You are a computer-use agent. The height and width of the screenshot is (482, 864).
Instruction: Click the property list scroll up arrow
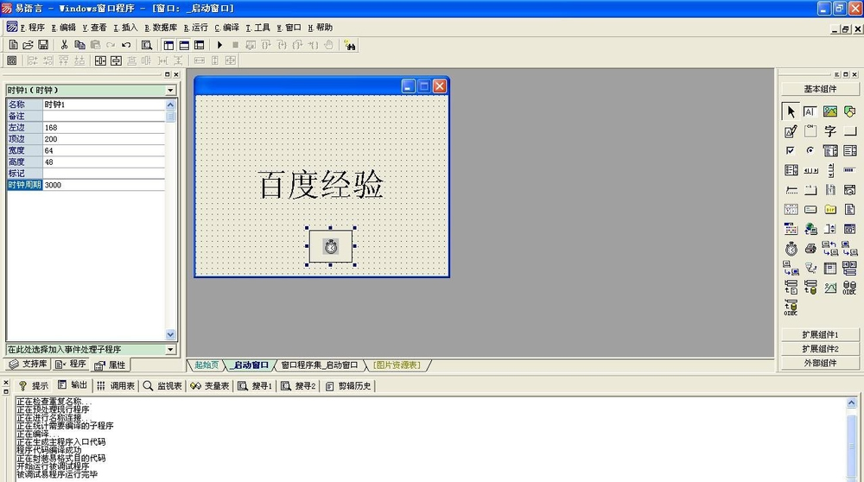[170, 105]
